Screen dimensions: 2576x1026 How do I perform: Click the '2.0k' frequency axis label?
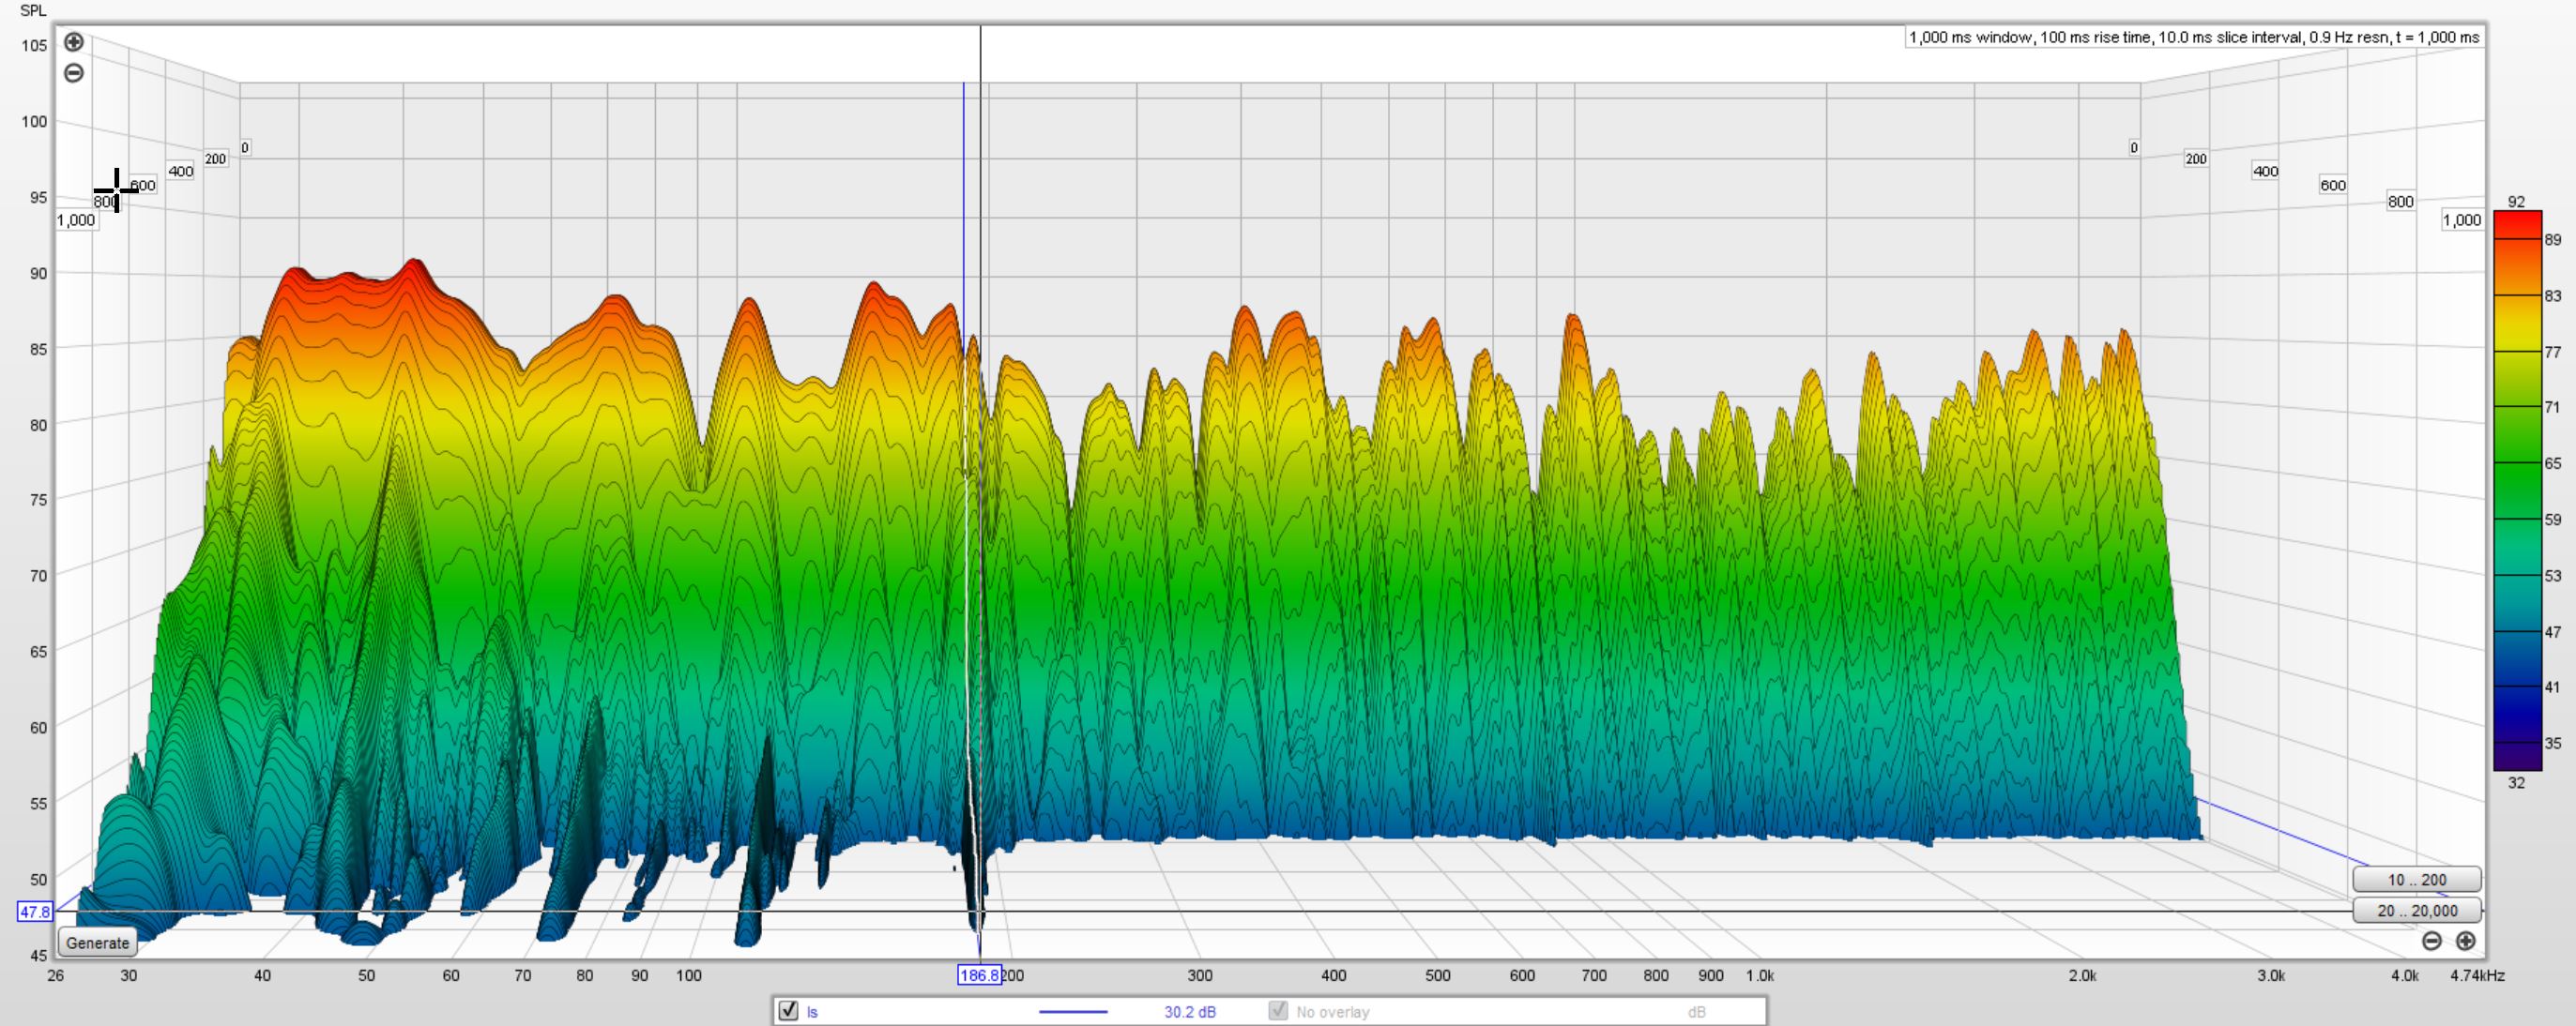click(2082, 975)
